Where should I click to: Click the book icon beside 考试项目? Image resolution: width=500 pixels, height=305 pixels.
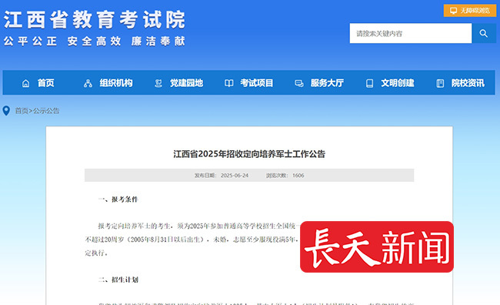coord(229,83)
